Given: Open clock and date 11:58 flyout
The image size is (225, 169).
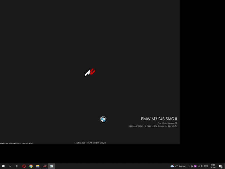Looking at the screenshot, I should click(x=213, y=166).
